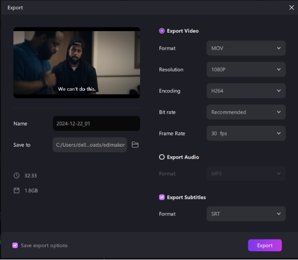This screenshot has width=298, height=260.
Task: Uncheck the Export Subtitles checkbox
Action: pos(162,197)
